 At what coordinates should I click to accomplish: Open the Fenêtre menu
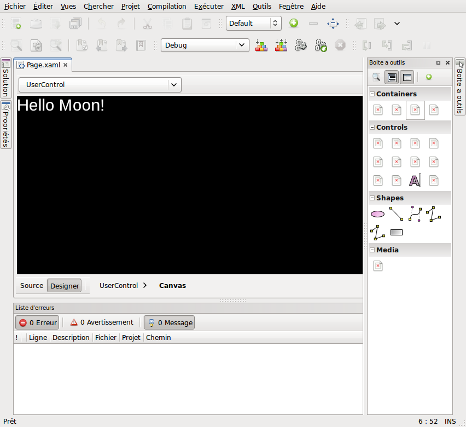pos(291,6)
